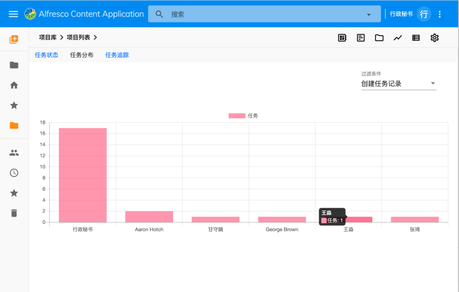The height and width of the screenshot is (292, 459).
Task: Click the 行政秘书 axis label
Action: point(83,230)
